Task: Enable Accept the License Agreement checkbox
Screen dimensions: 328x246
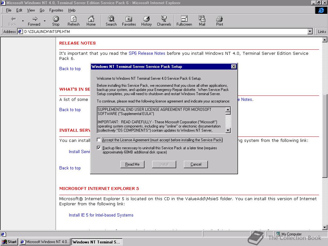Action: 99,140
